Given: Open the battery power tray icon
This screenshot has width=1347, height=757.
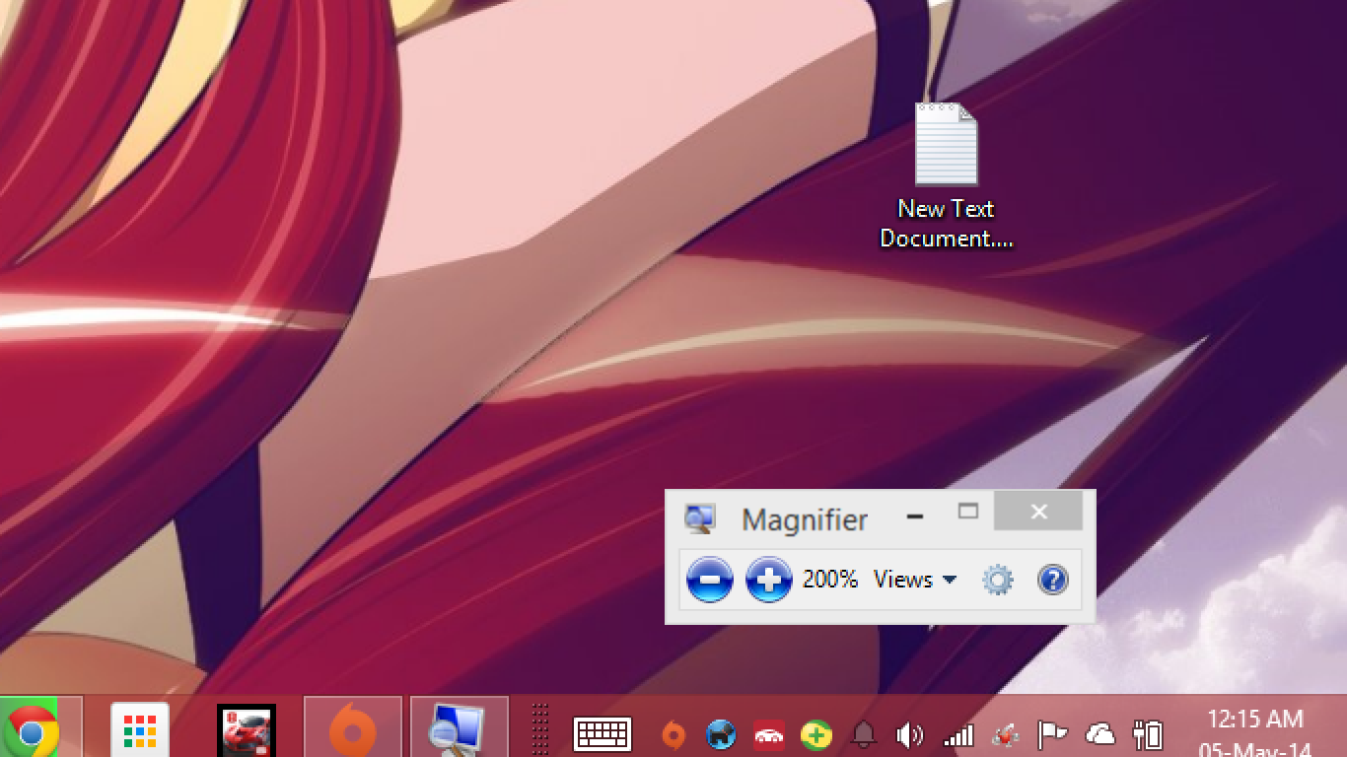Looking at the screenshot, I should (x=1148, y=734).
